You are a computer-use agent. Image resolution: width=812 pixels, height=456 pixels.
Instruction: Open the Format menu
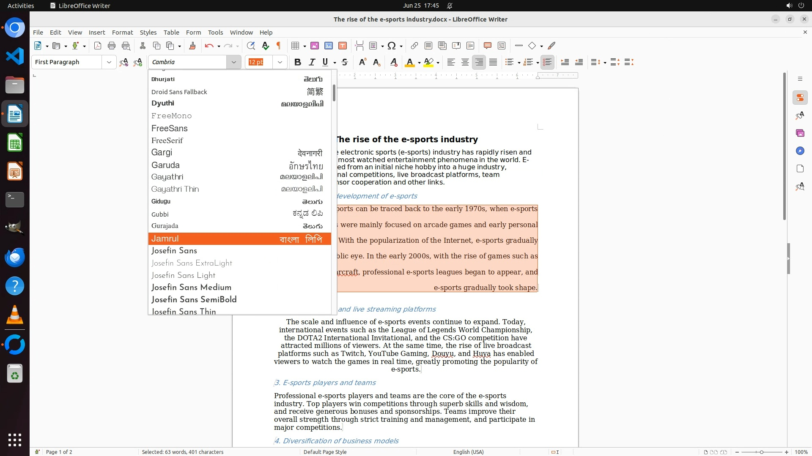click(122, 33)
